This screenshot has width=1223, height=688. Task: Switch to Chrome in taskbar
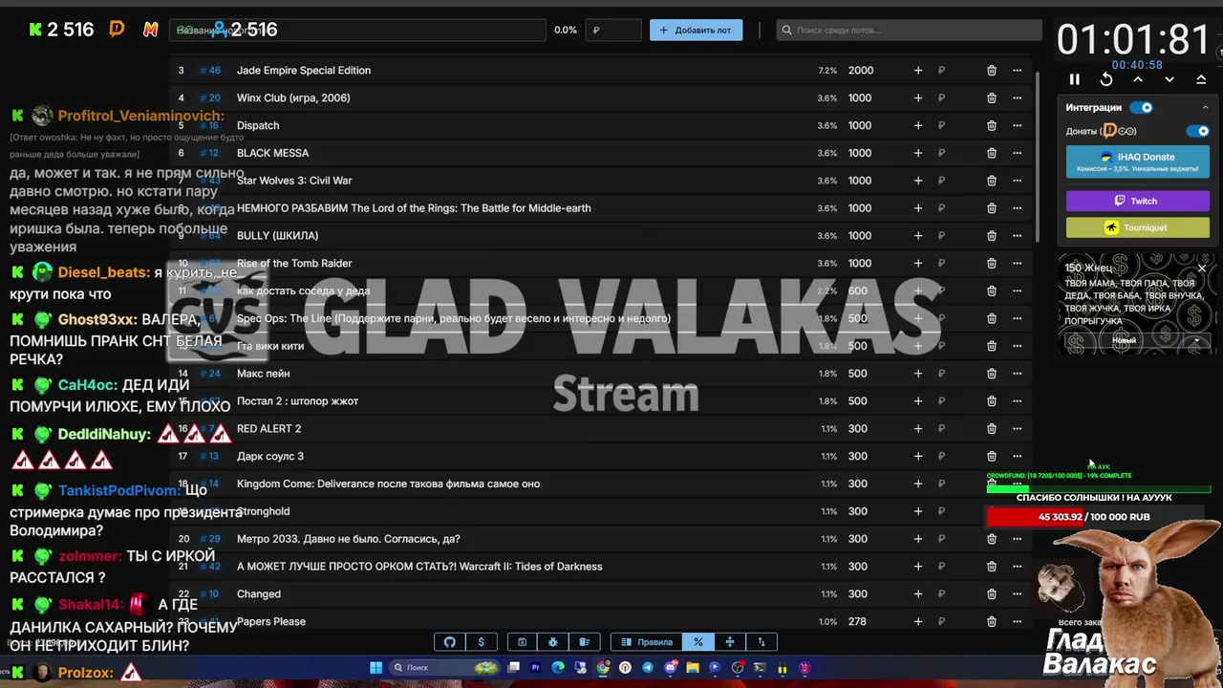tap(603, 668)
